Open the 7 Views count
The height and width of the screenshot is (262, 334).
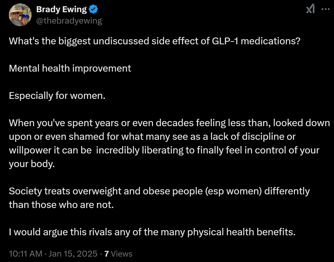[118, 253]
